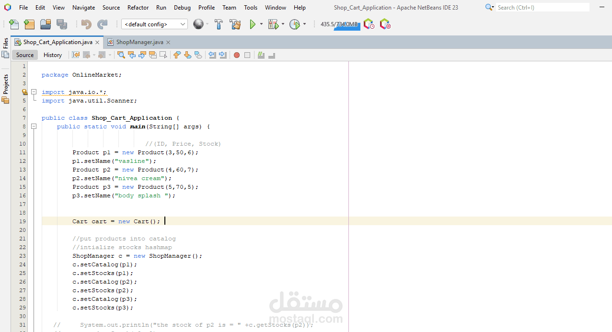This screenshot has height=332, width=612.
Task: Click memory usage bar to garbage collect
Action: pos(339,24)
